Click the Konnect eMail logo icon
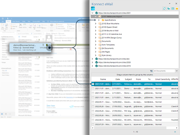The image size is (180, 135). [x=93, y=8]
